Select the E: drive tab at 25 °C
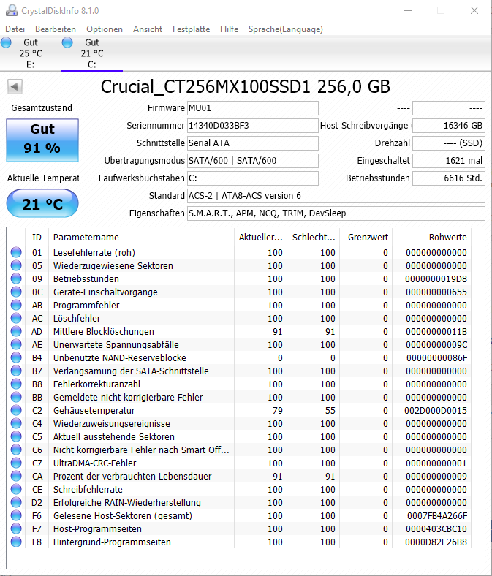The width and height of the screenshot is (492, 576). pyautogui.click(x=31, y=53)
